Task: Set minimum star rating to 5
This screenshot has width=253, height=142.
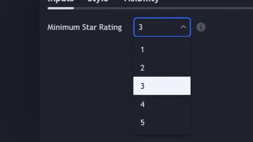Action: (162, 122)
